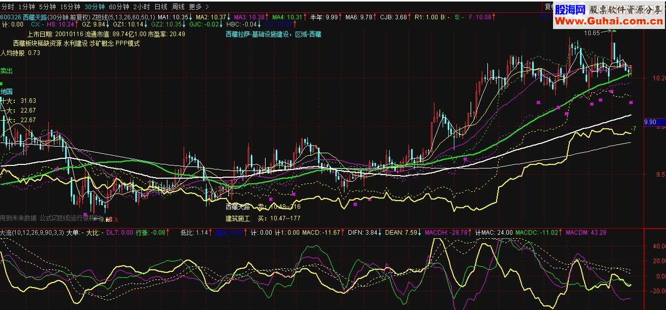Click the 用到未来数据 warning text
The width and height of the screenshot is (666, 310).
(18, 218)
